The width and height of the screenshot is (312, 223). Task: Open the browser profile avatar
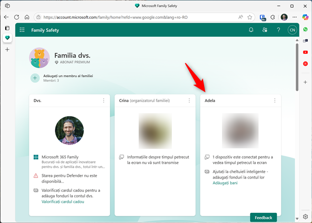(284, 17)
